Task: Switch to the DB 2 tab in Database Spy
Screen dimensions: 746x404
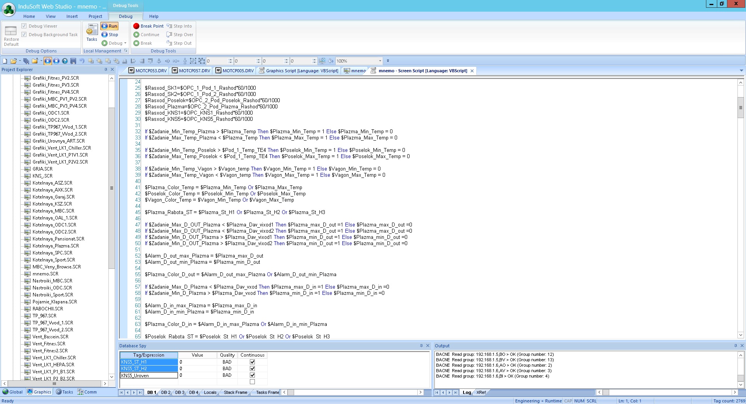Action: coord(166,392)
